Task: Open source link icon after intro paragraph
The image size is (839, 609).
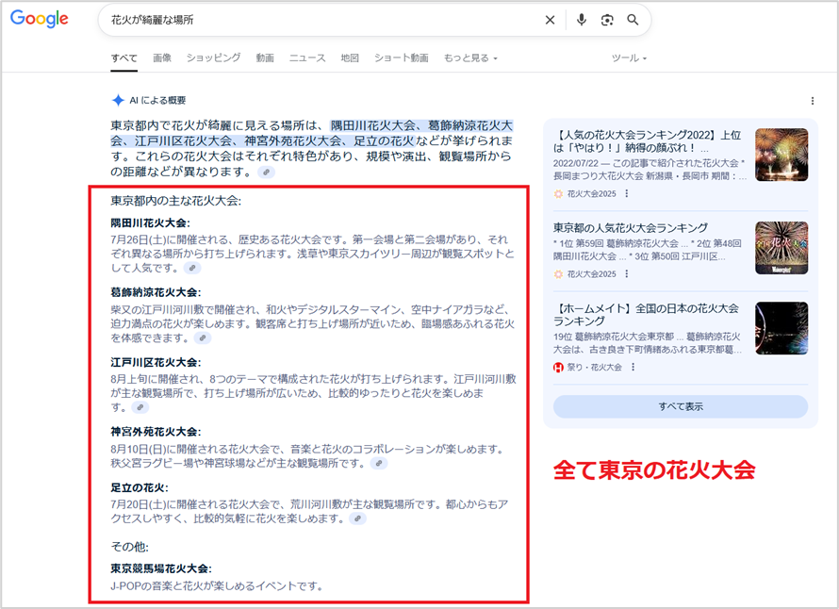Action: 266,172
